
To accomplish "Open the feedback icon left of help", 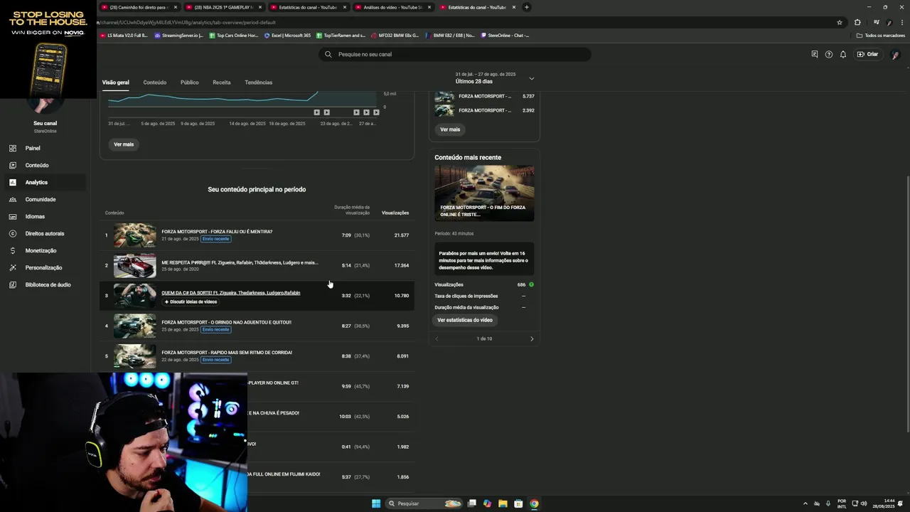I will pos(815,54).
